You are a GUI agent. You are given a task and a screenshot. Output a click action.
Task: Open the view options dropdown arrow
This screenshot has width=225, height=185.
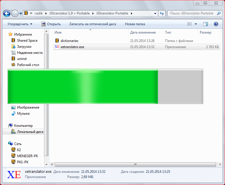click(196, 24)
